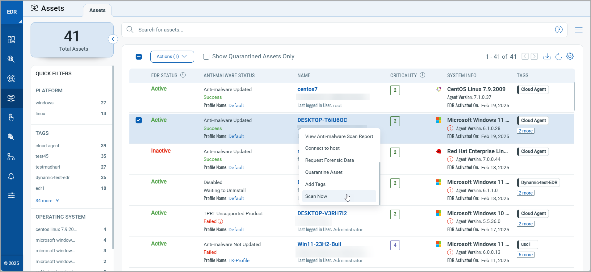Enable Show Quarantined Assets Only checkbox

[206, 56]
